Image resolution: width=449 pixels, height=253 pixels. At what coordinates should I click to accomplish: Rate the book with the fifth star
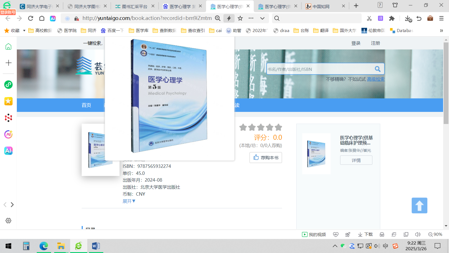(x=278, y=127)
